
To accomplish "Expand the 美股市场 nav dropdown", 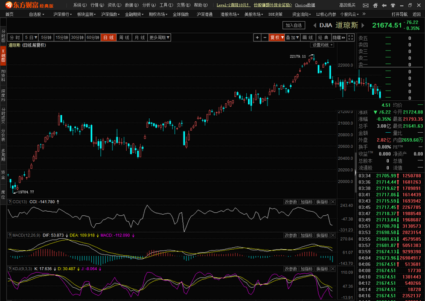I will tap(254, 14).
